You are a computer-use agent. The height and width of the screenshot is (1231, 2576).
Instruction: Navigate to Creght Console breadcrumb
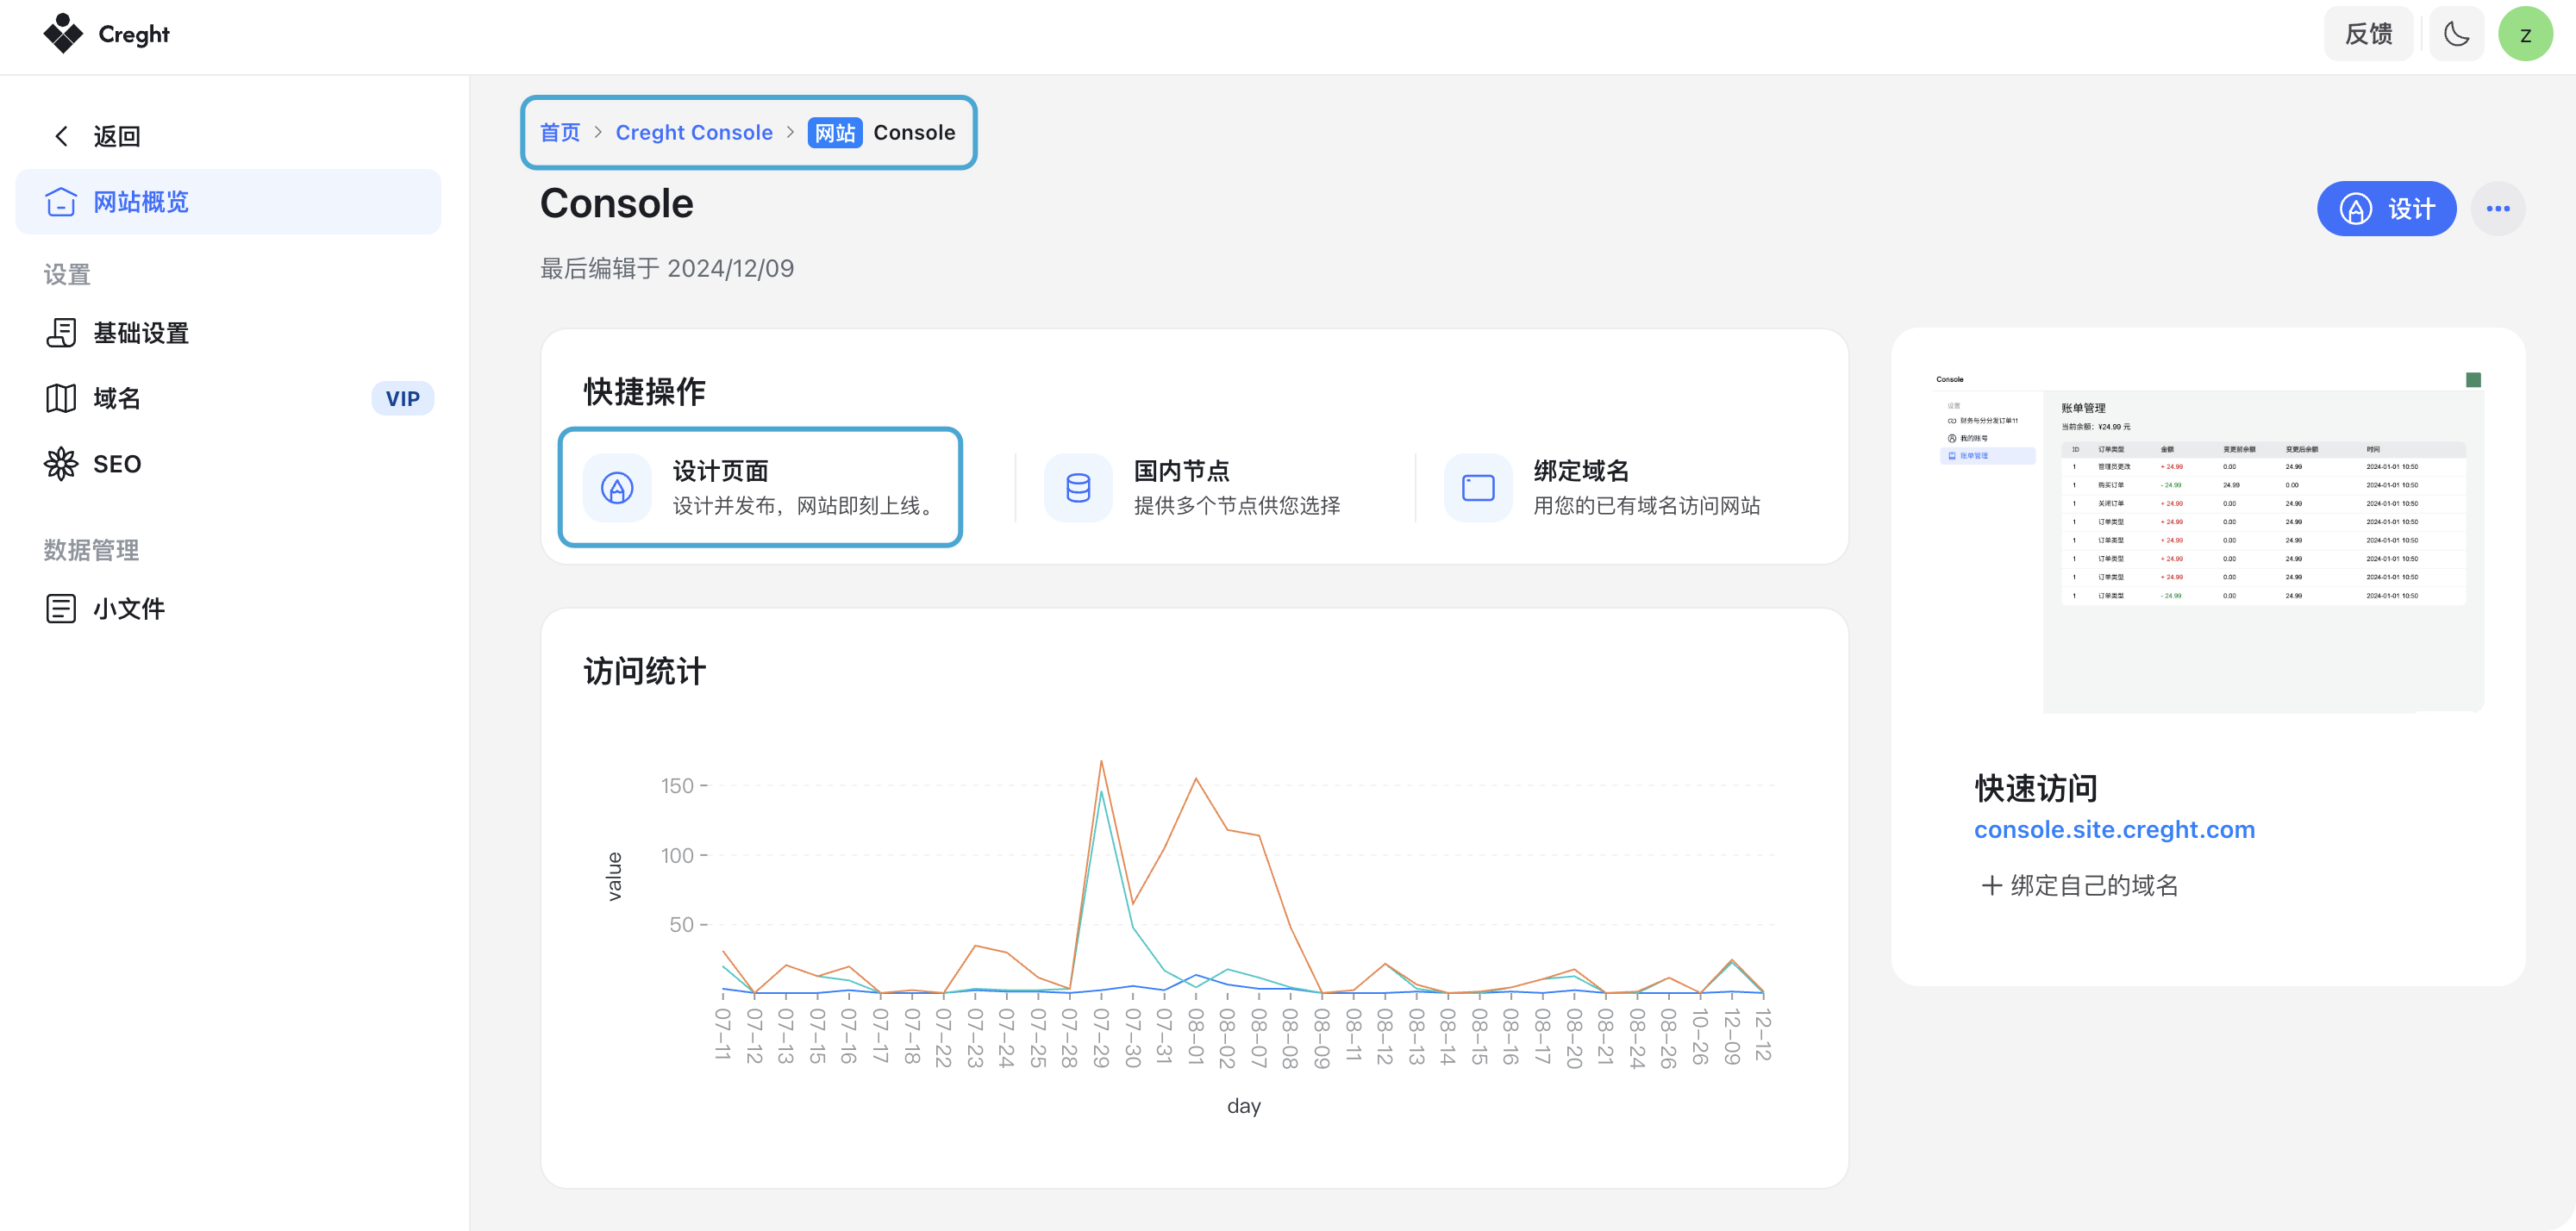(694, 132)
